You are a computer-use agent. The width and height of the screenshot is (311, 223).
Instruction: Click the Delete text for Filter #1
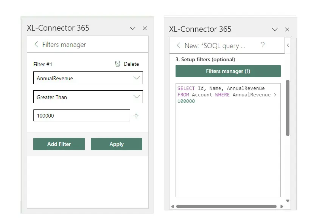pyautogui.click(x=131, y=64)
